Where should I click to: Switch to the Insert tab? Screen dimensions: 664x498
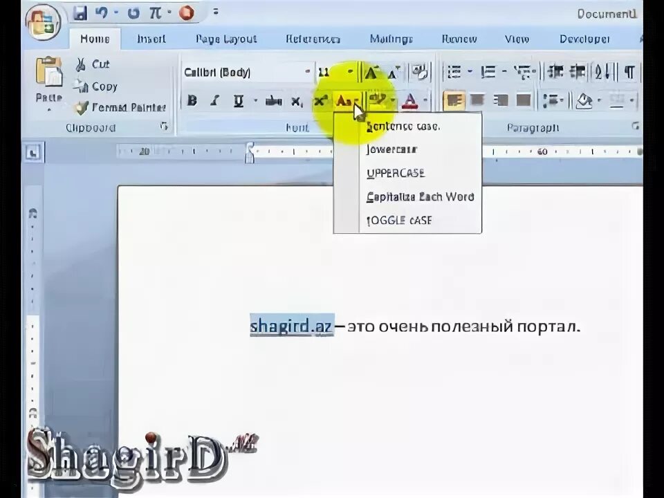pos(151,39)
